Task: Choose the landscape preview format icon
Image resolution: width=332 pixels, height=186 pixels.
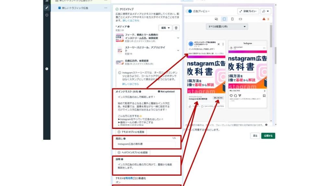Action: click(x=240, y=19)
